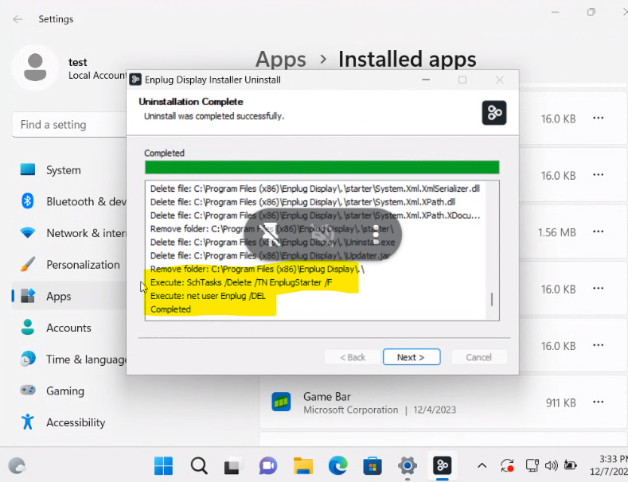Click the Back button in the uninstaller
This screenshot has height=482, width=628.
353,357
